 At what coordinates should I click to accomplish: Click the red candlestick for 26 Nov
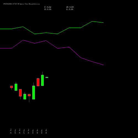point(20,93)
